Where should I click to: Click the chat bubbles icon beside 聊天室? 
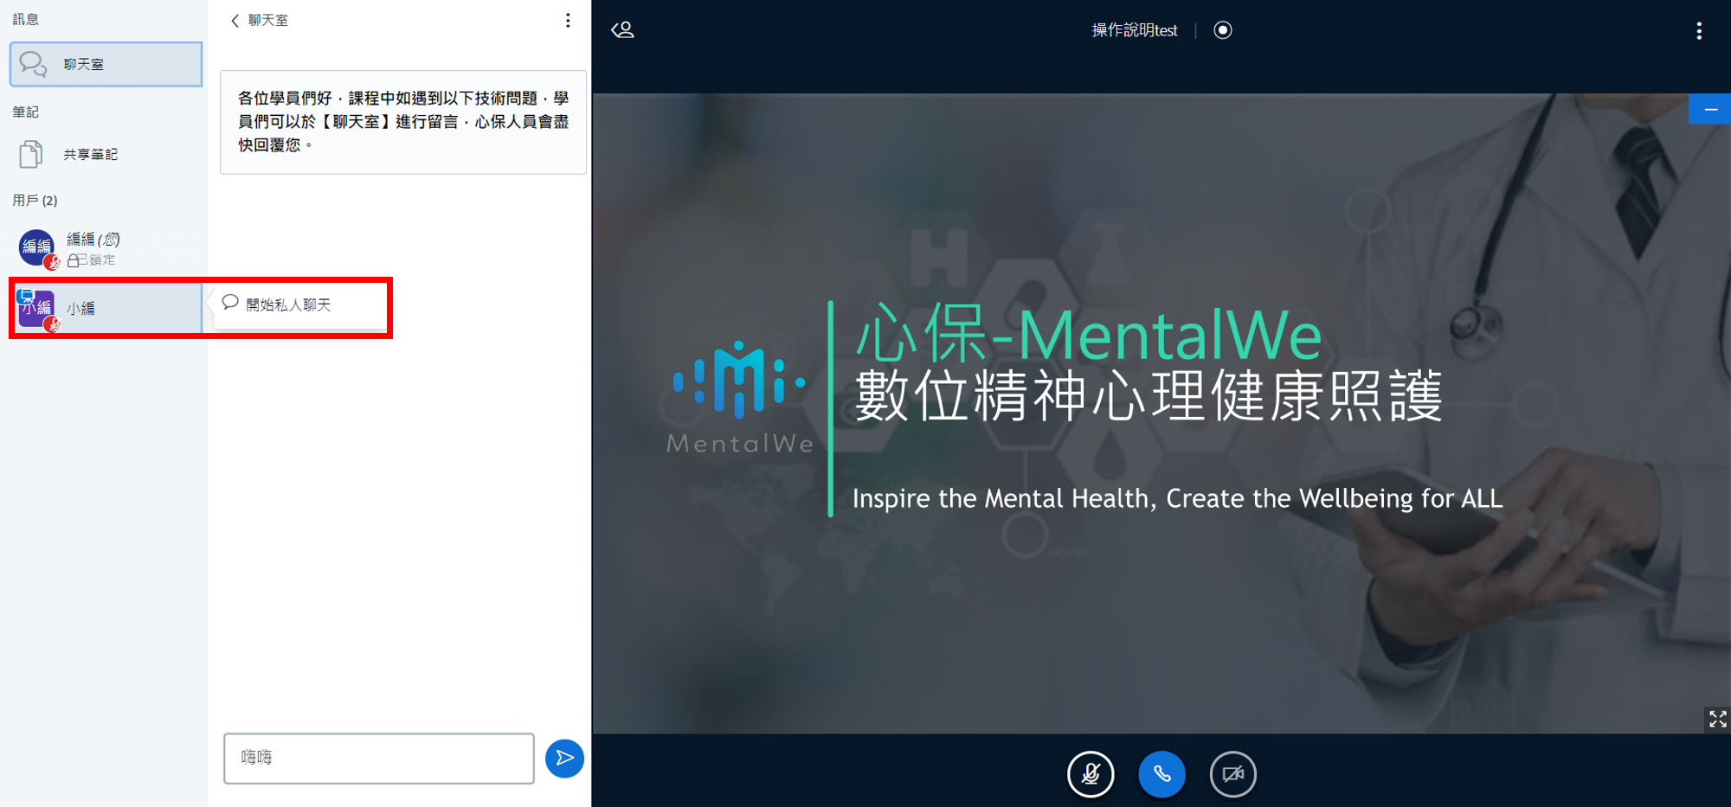pos(33,64)
